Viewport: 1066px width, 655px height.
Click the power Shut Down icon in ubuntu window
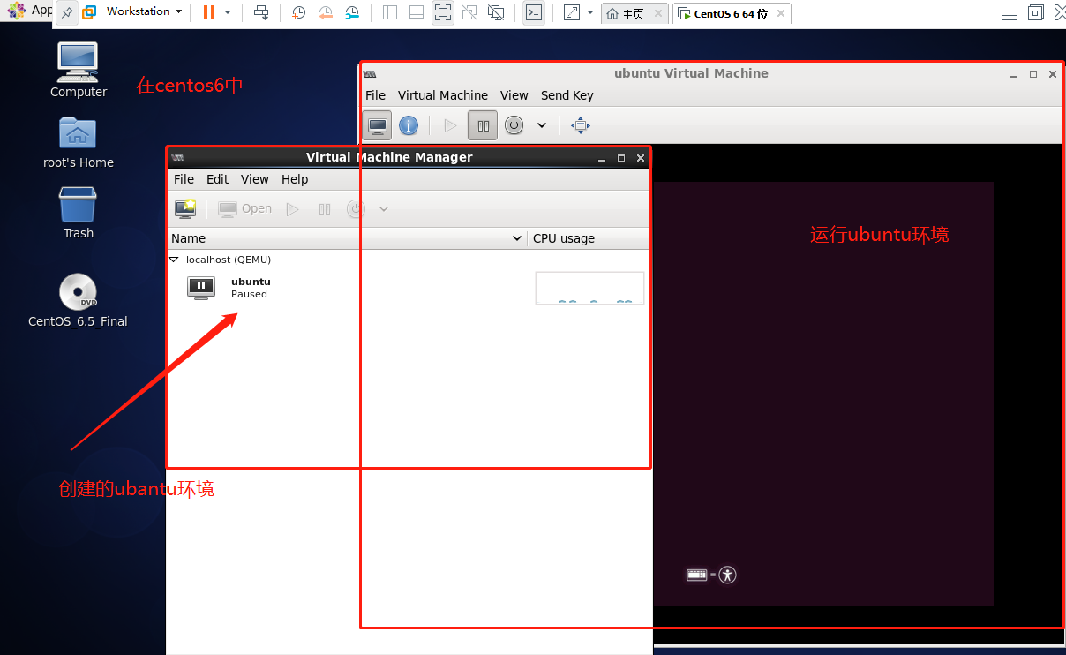click(x=514, y=125)
